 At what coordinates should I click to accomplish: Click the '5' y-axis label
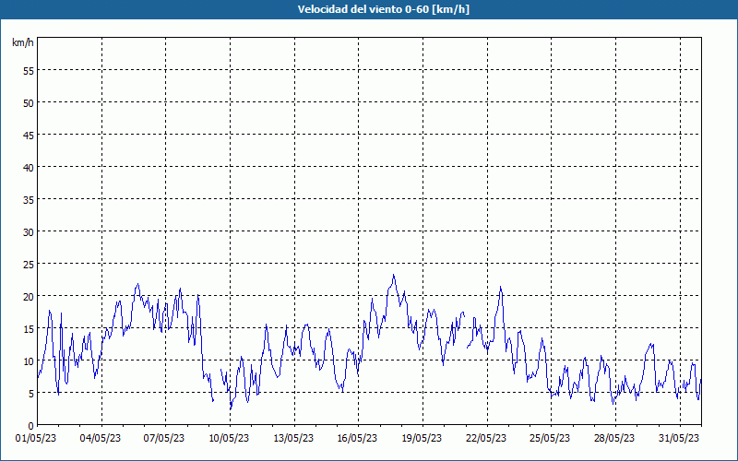pyautogui.click(x=31, y=394)
